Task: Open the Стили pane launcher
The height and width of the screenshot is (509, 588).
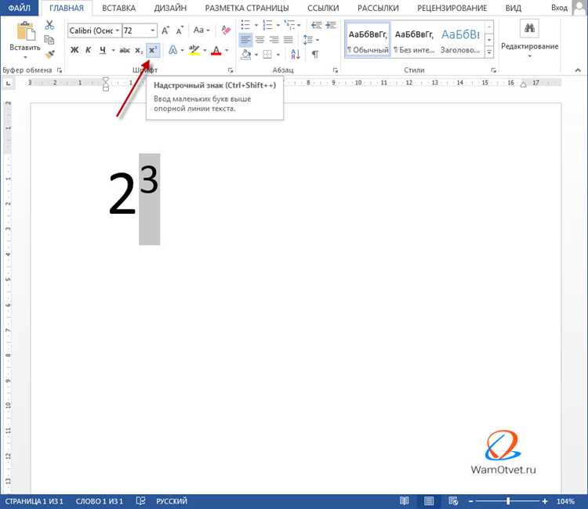Action: click(x=493, y=70)
